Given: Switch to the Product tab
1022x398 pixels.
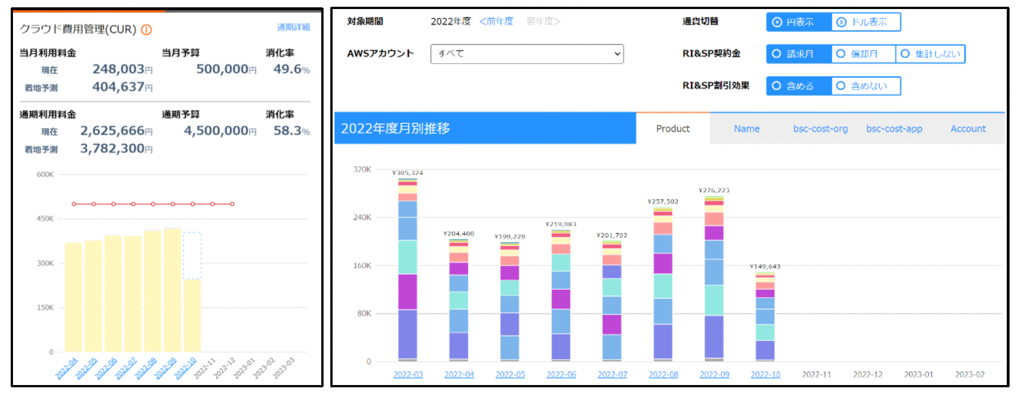Looking at the screenshot, I should point(672,129).
